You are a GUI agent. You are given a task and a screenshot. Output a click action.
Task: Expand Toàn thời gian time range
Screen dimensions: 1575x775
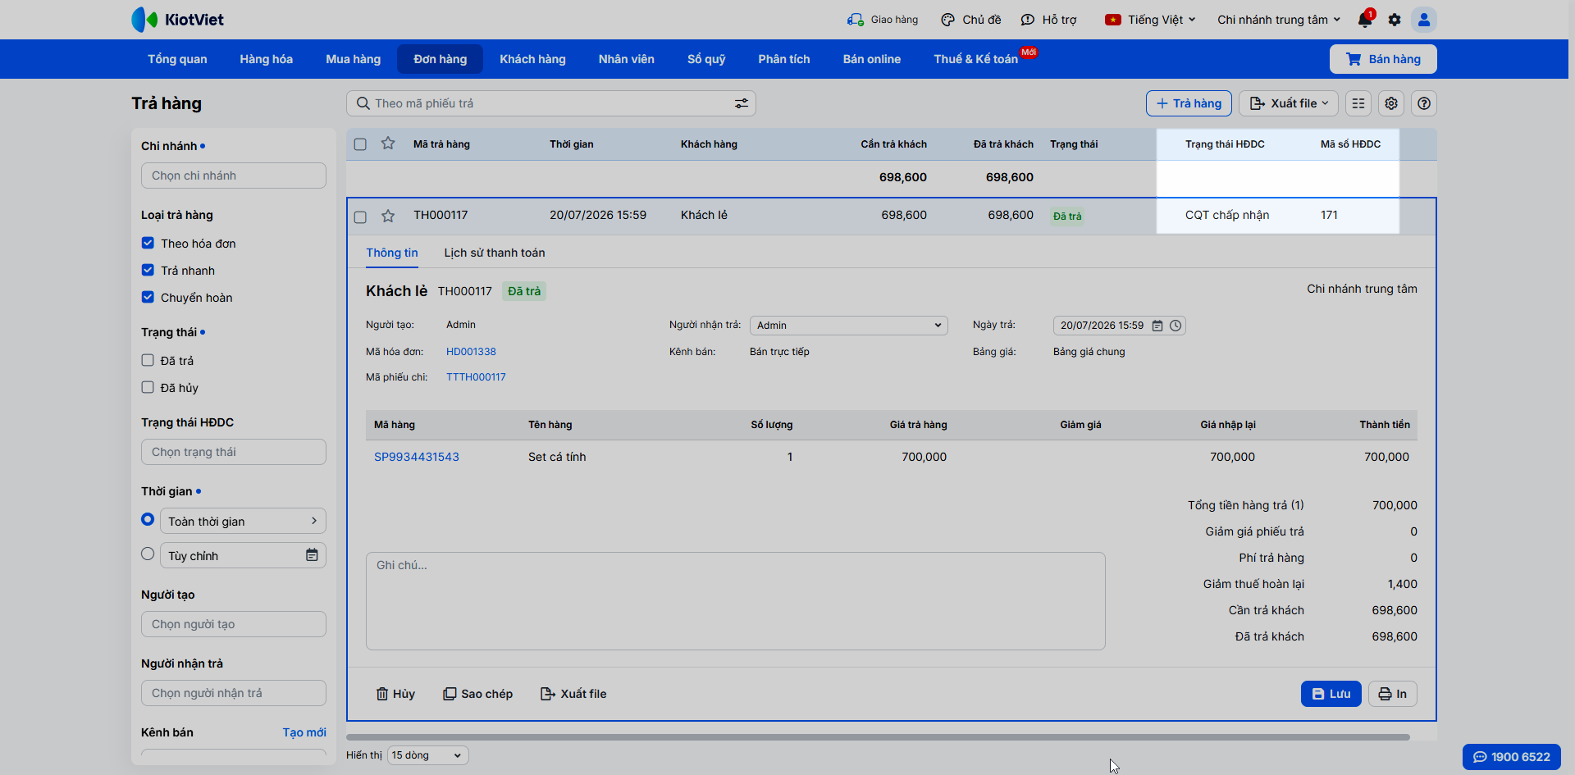pyautogui.click(x=243, y=521)
